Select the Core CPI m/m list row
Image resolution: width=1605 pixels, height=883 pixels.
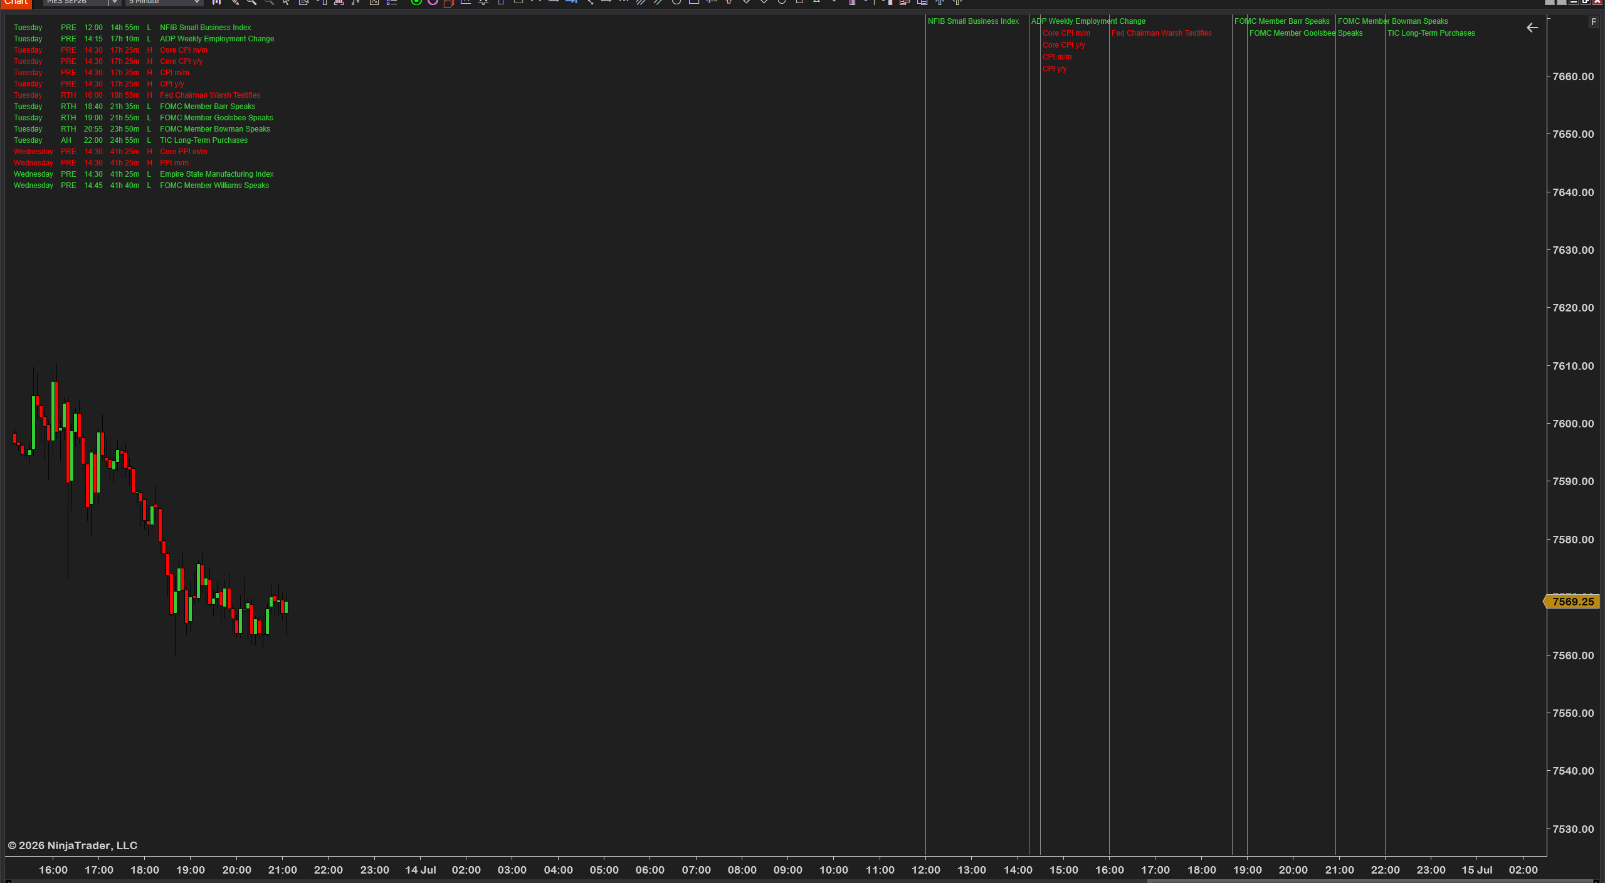110,50
